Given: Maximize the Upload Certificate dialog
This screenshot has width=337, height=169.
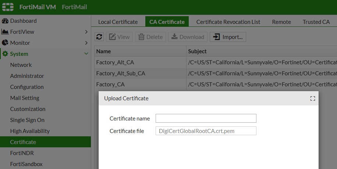Looking at the screenshot, I should tap(313, 98).
